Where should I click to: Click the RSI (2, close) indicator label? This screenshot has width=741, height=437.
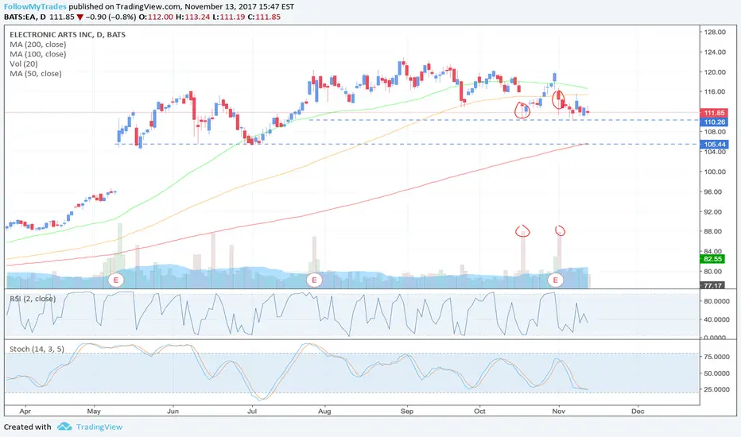(33, 299)
